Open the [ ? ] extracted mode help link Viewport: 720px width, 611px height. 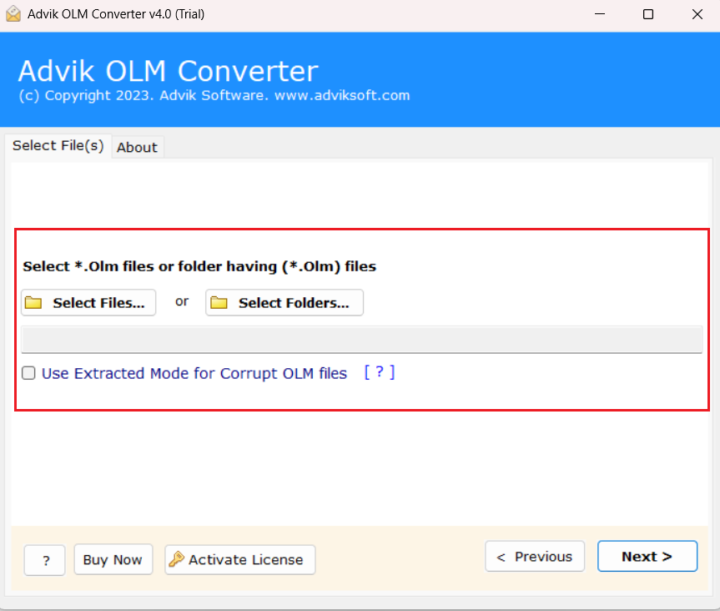380,373
